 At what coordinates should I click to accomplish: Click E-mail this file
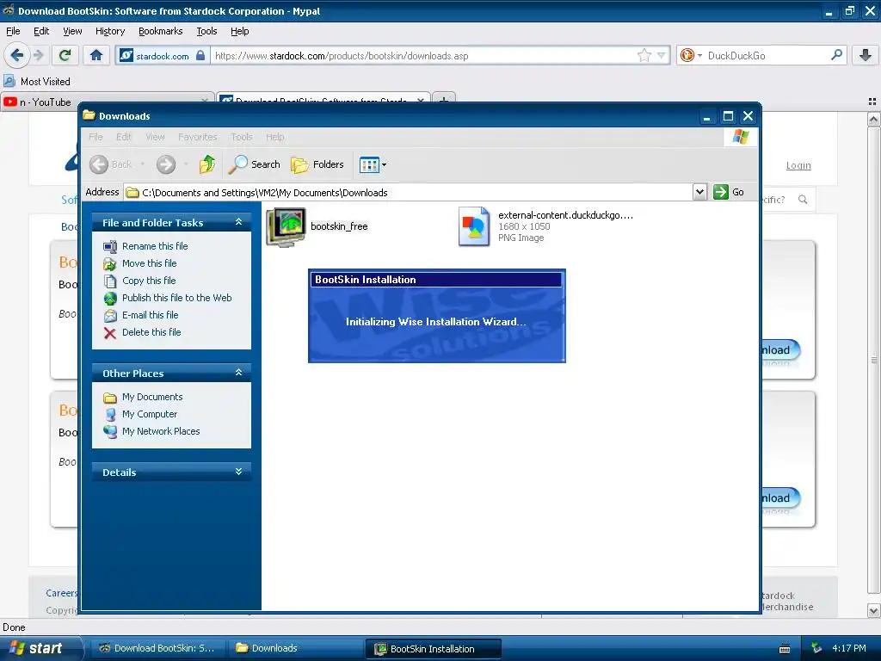pos(150,315)
